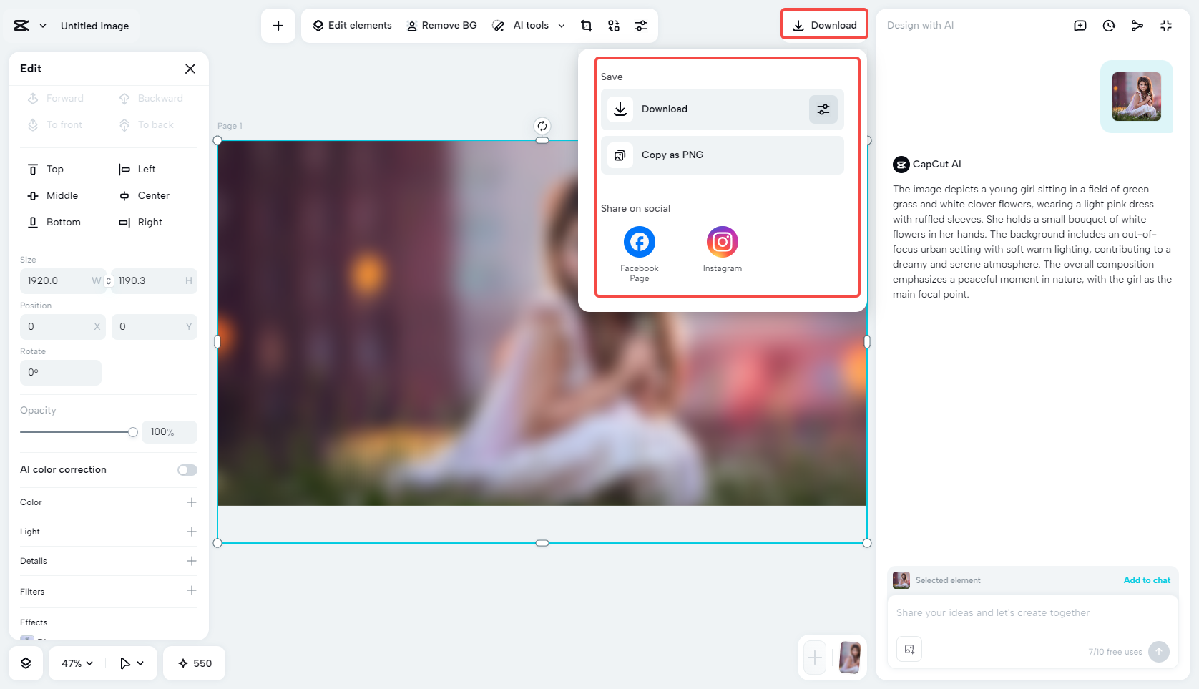Open Edit elements in the top toolbar
The image size is (1199, 689).
[351, 25]
